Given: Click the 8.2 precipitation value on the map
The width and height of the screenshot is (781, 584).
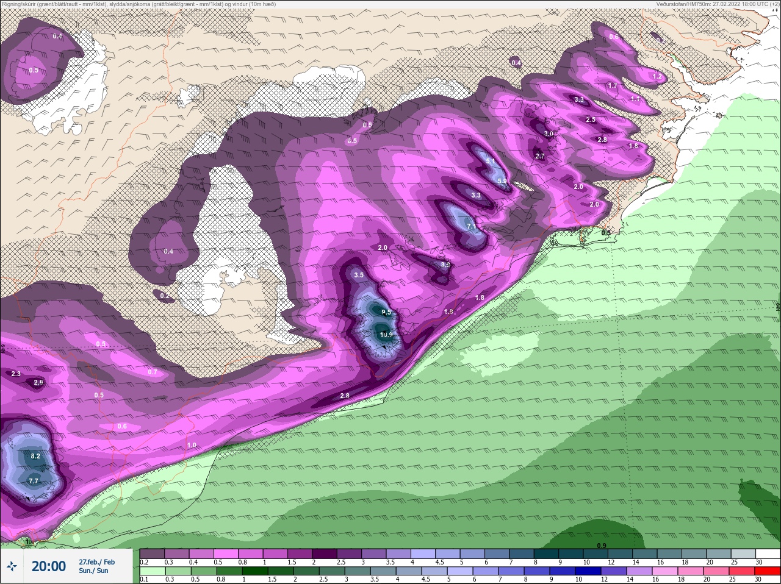Looking at the screenshot, I should pyautogui.click(x=35, y=456).
